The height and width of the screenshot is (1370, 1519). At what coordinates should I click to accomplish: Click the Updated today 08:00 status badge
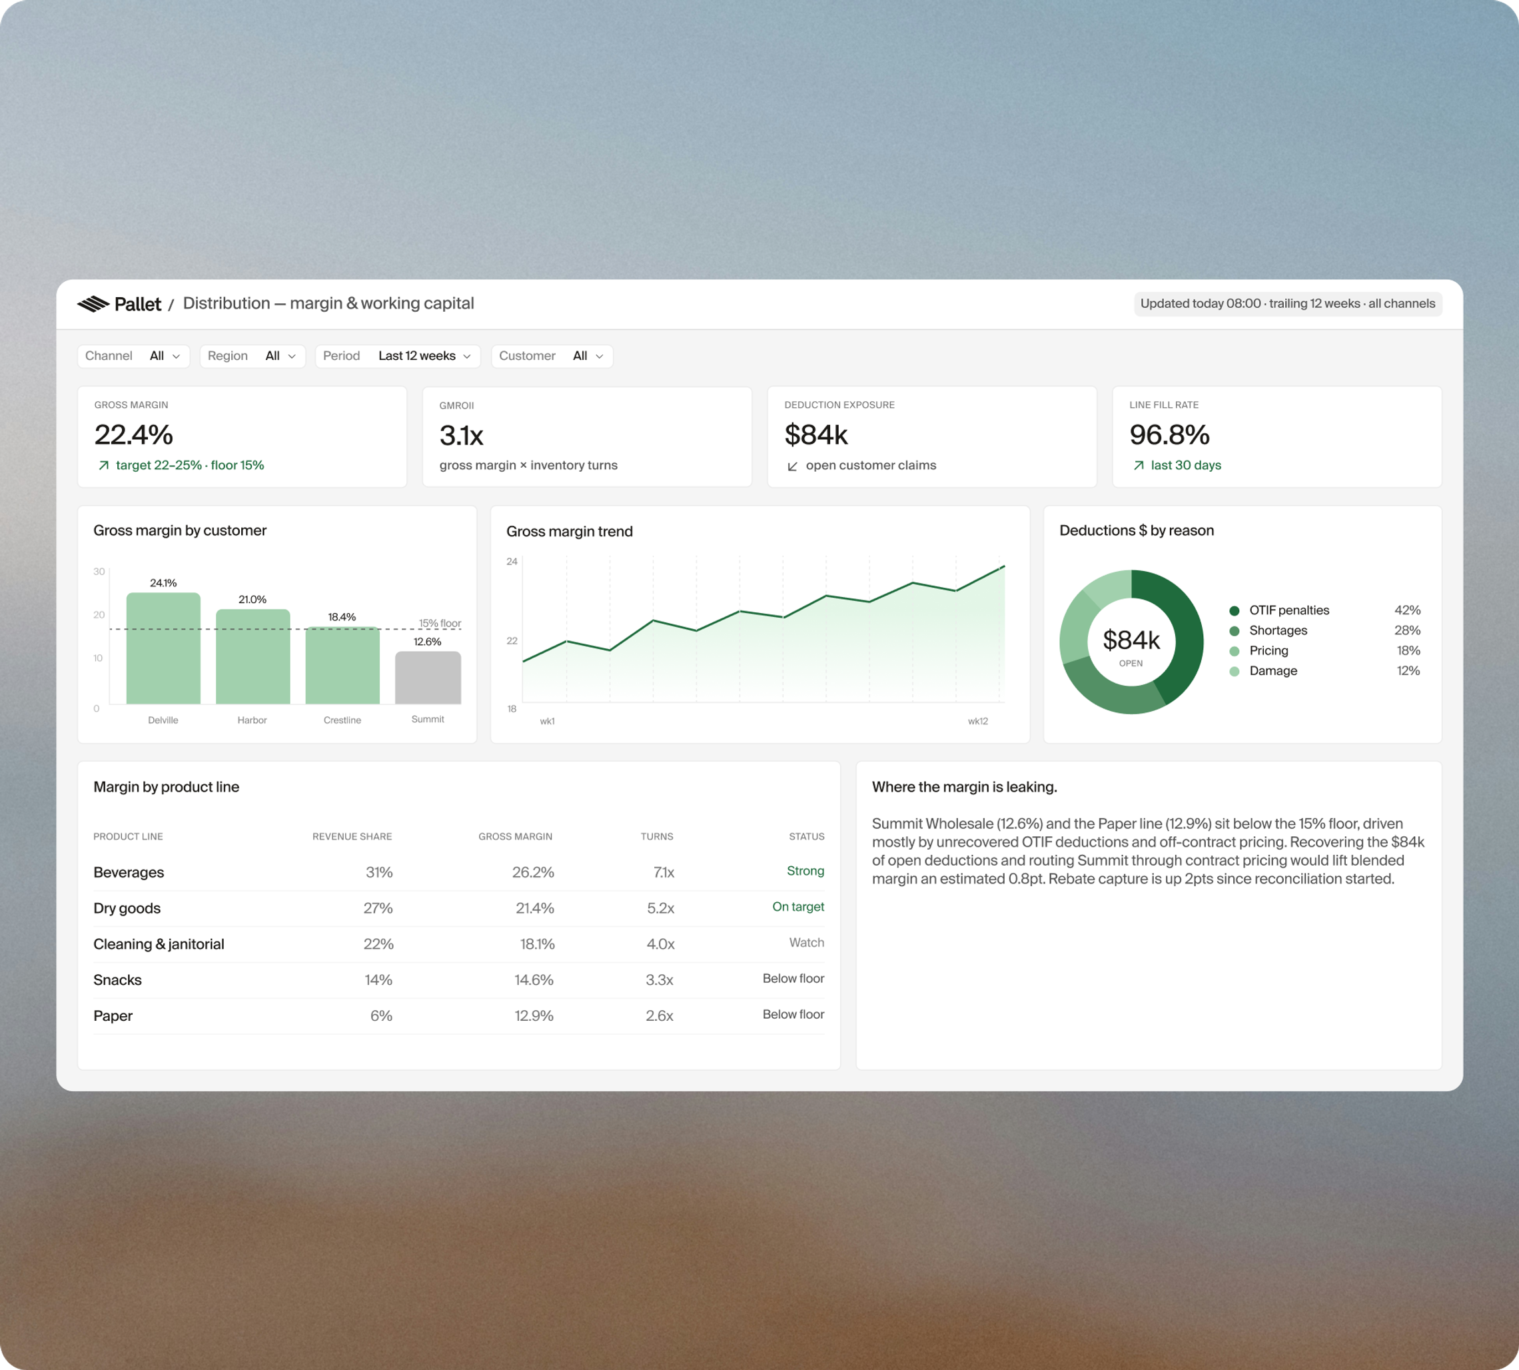pos(1288,304)
